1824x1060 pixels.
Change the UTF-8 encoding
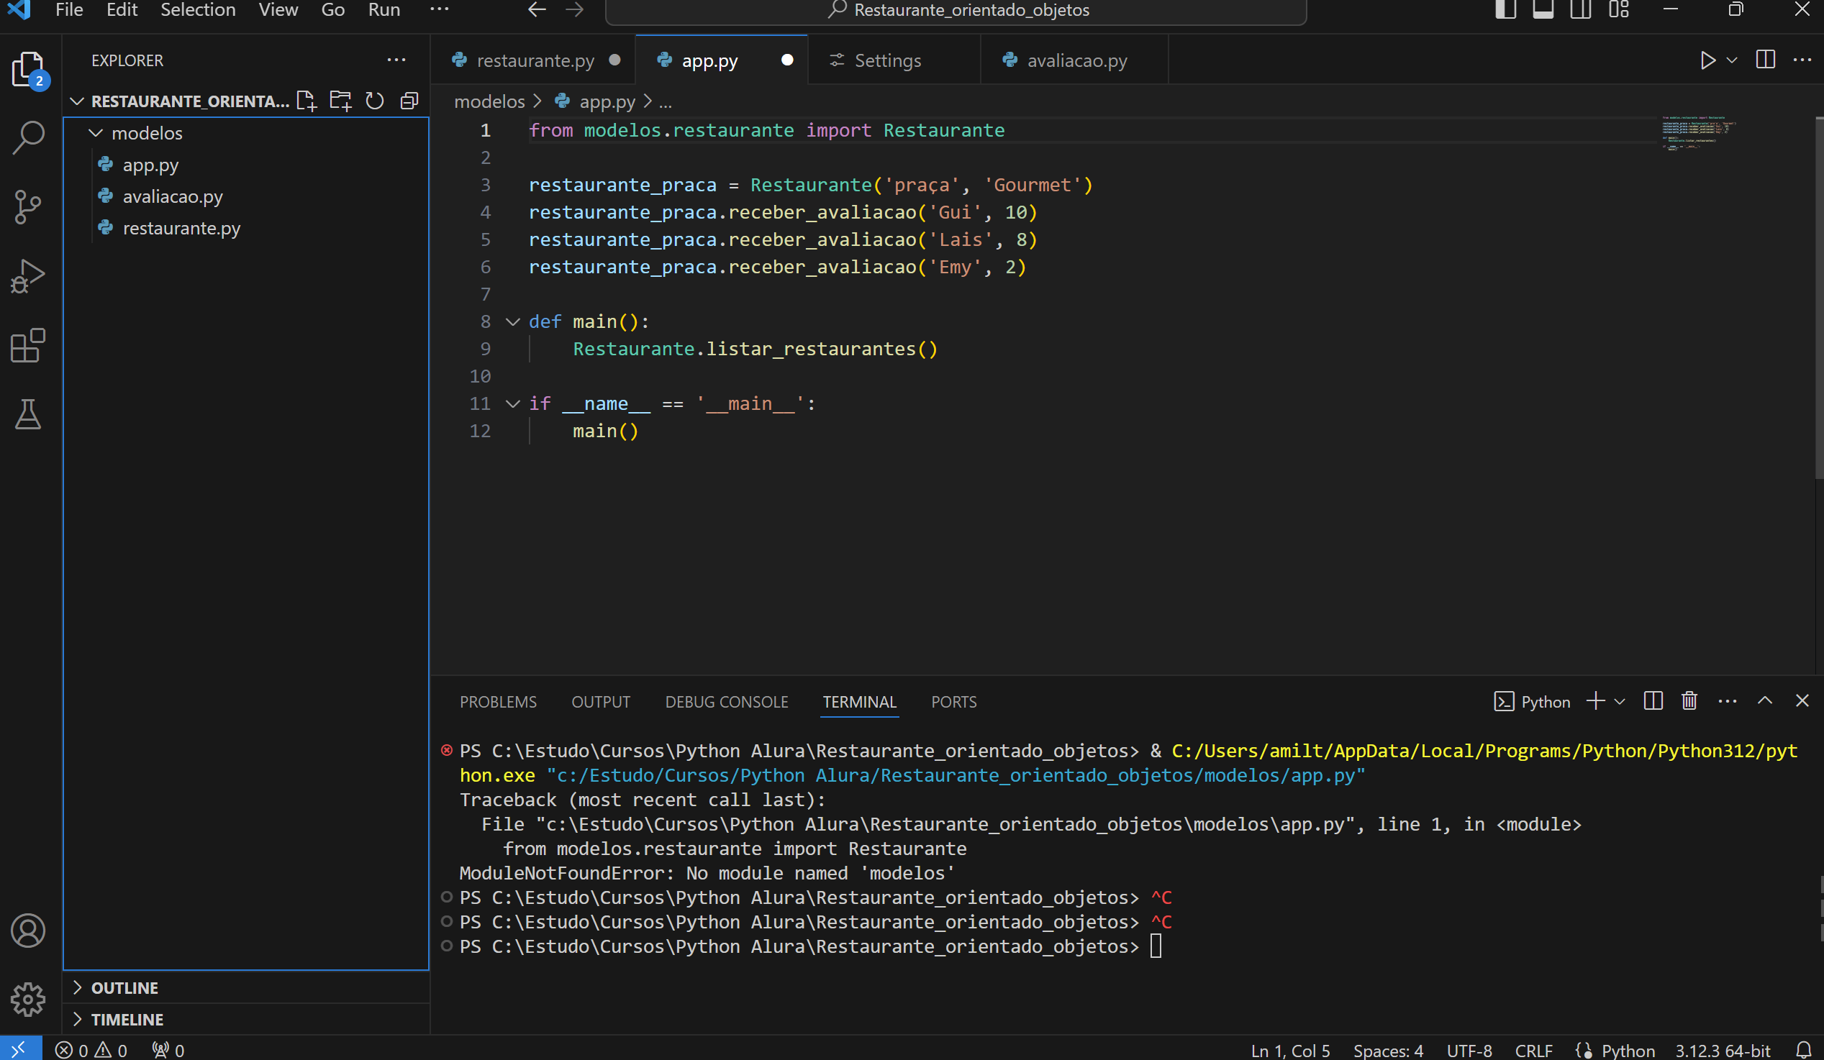pos(1469,1050)
